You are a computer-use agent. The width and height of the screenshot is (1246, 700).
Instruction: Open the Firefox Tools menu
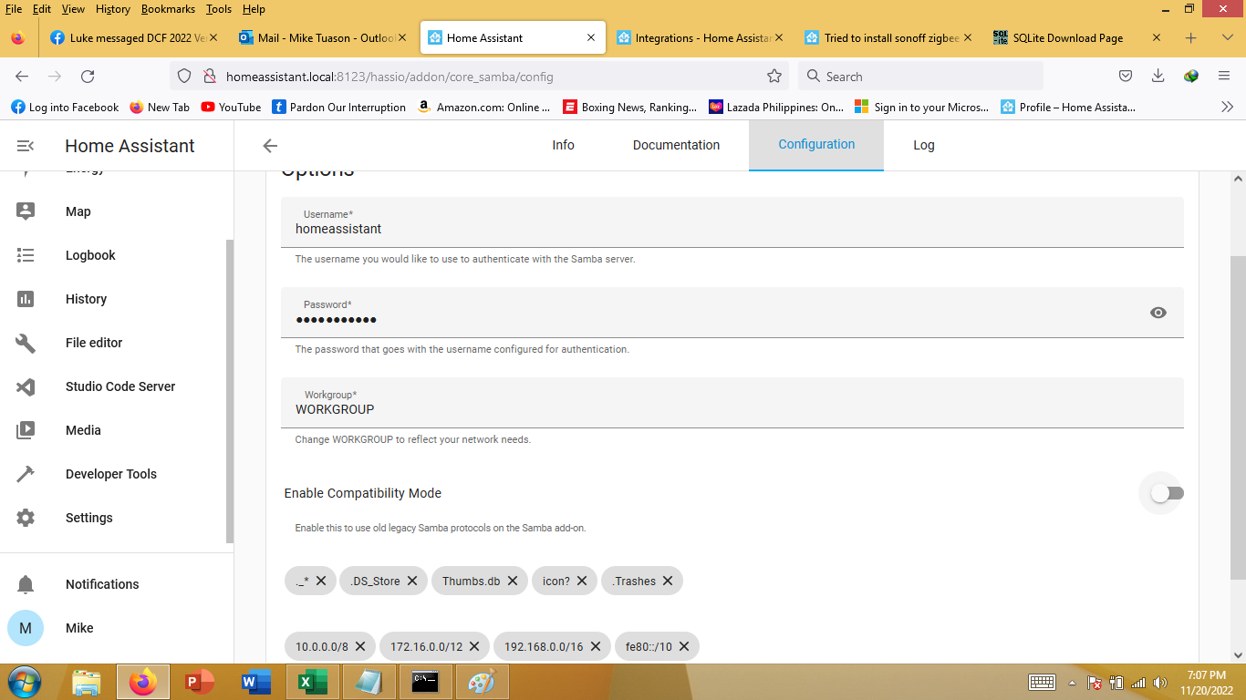click(219, 9)
